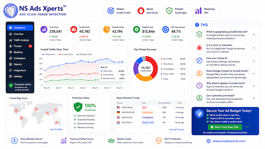Click the 24/7 Protection orange shield icon
This screenshot has width=265, height=149.
click(x=159, y=140)
